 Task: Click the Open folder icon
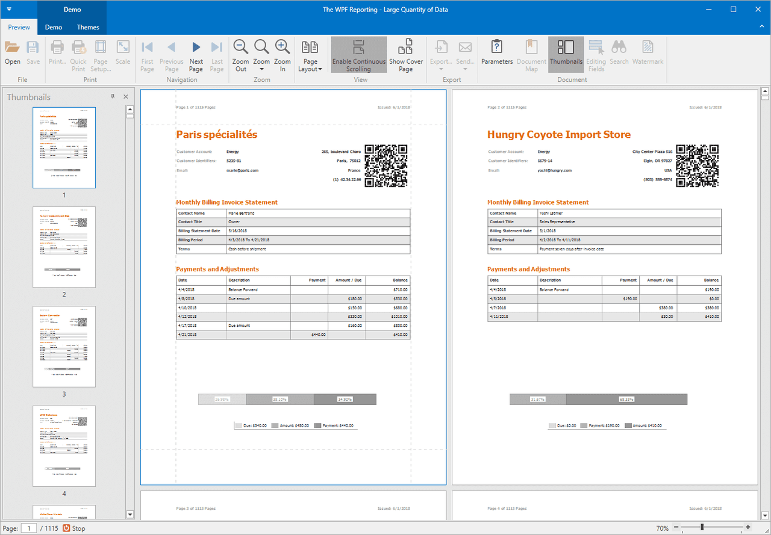[x=12, y=48]
